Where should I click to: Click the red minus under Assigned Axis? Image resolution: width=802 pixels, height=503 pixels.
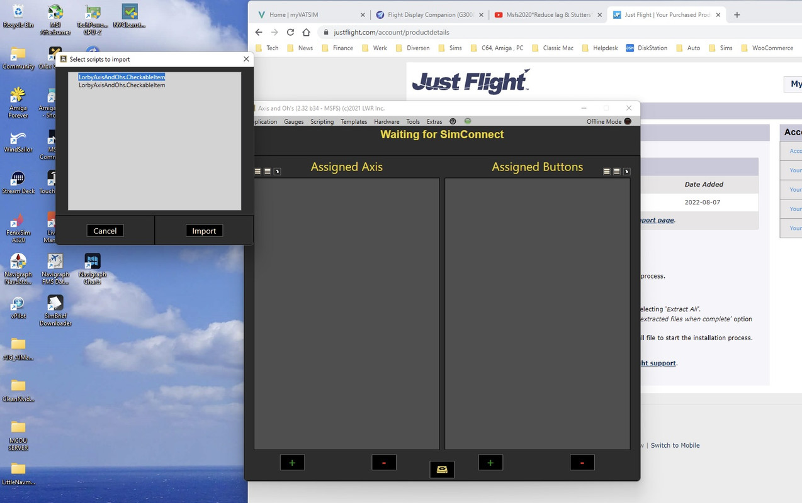(x=384, y=463)
